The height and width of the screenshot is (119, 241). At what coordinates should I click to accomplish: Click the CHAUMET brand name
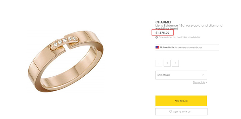[163, 22]
